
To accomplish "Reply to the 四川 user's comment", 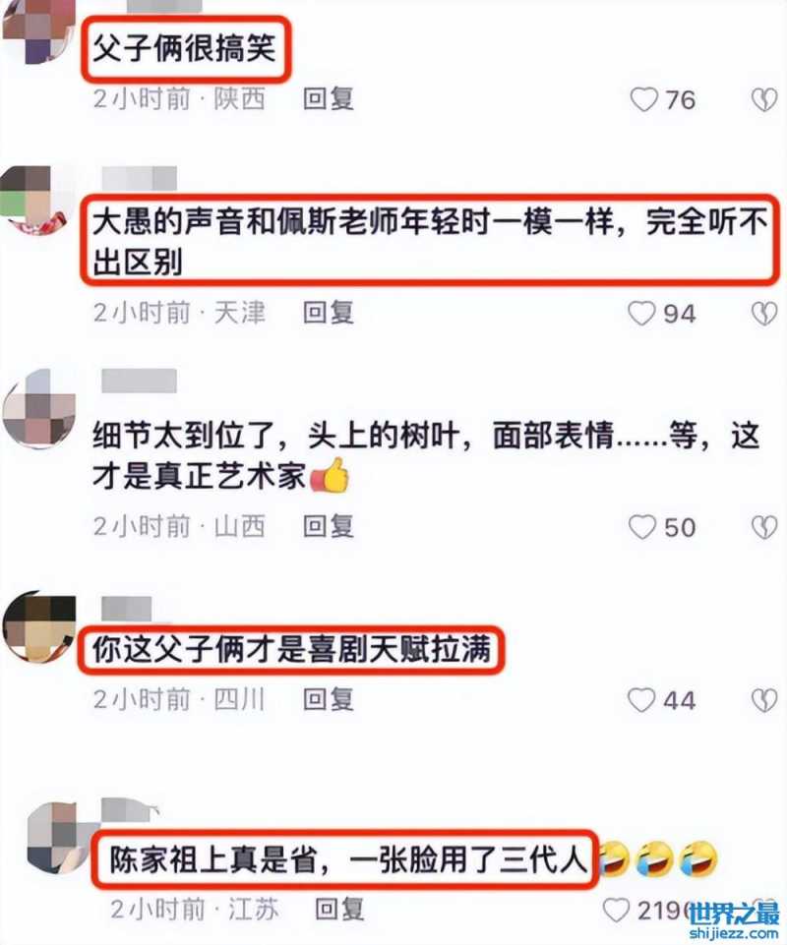I will pos(328,700).
